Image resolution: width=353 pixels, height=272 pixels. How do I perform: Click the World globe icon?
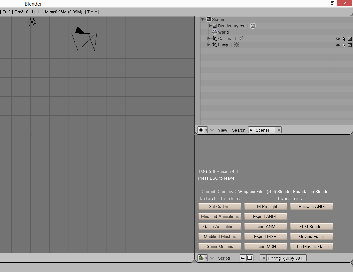coord(214,32)
